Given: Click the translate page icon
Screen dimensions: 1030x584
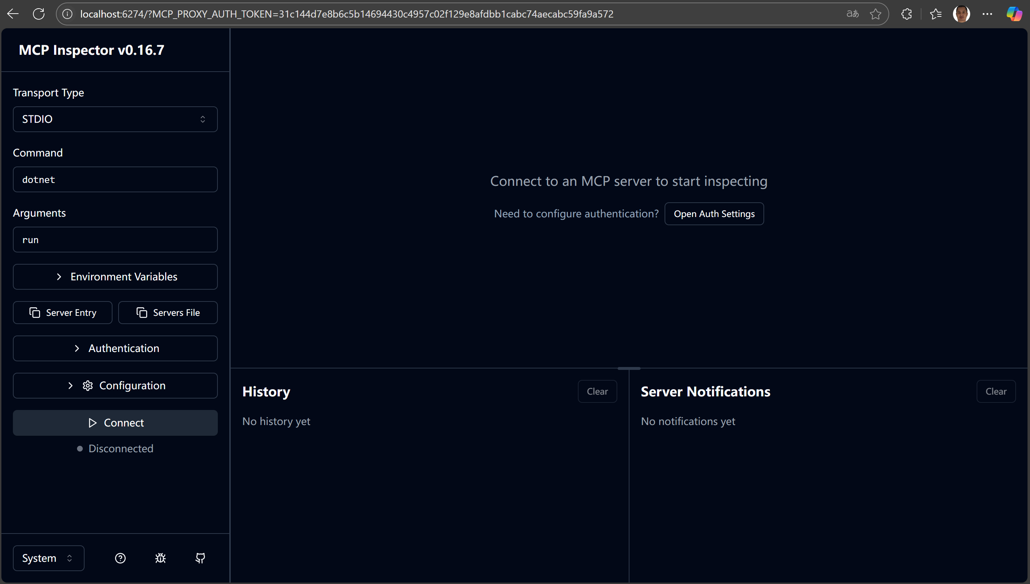Looking at the screenshot, I should 852,14.
